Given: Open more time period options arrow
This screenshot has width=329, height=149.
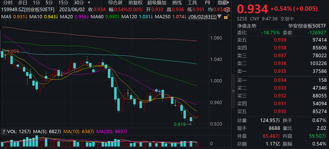Looking at the screenshot, I should [x=89, y=3].
